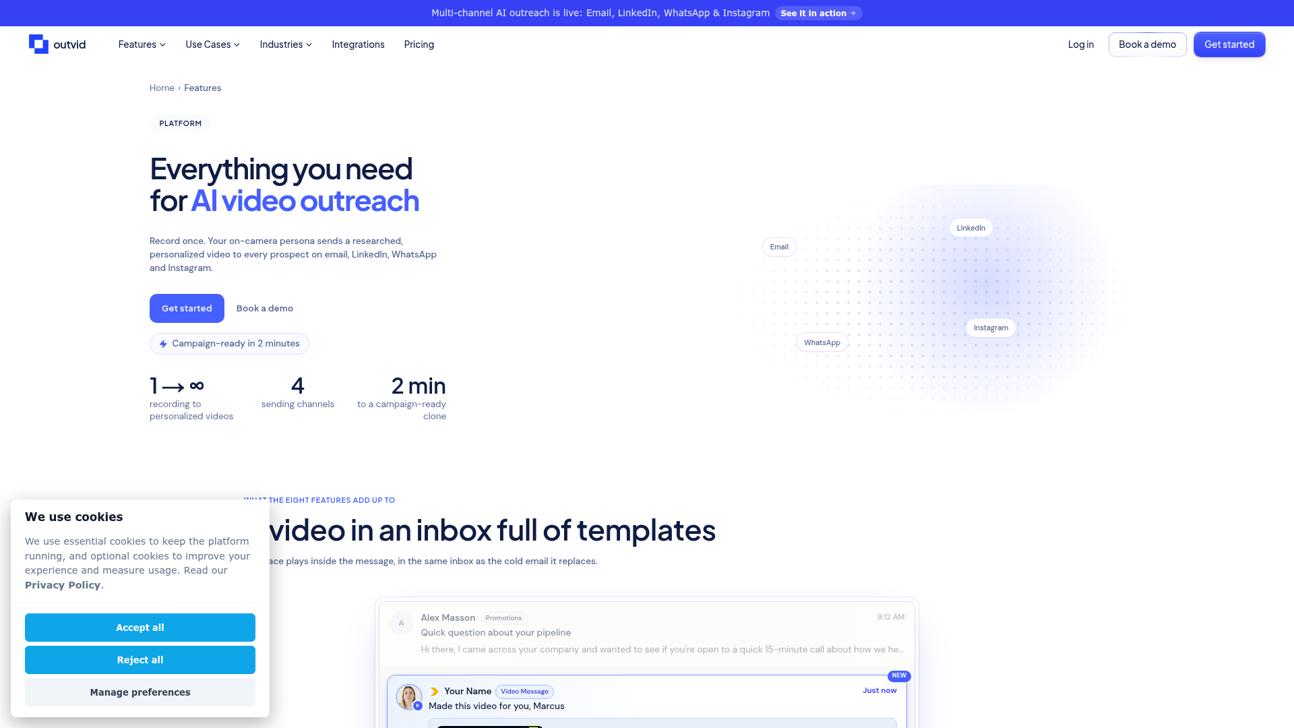Click the Your Name profile photo
1294x728 pixels.
pyautogui.click(x=408, y=697)
